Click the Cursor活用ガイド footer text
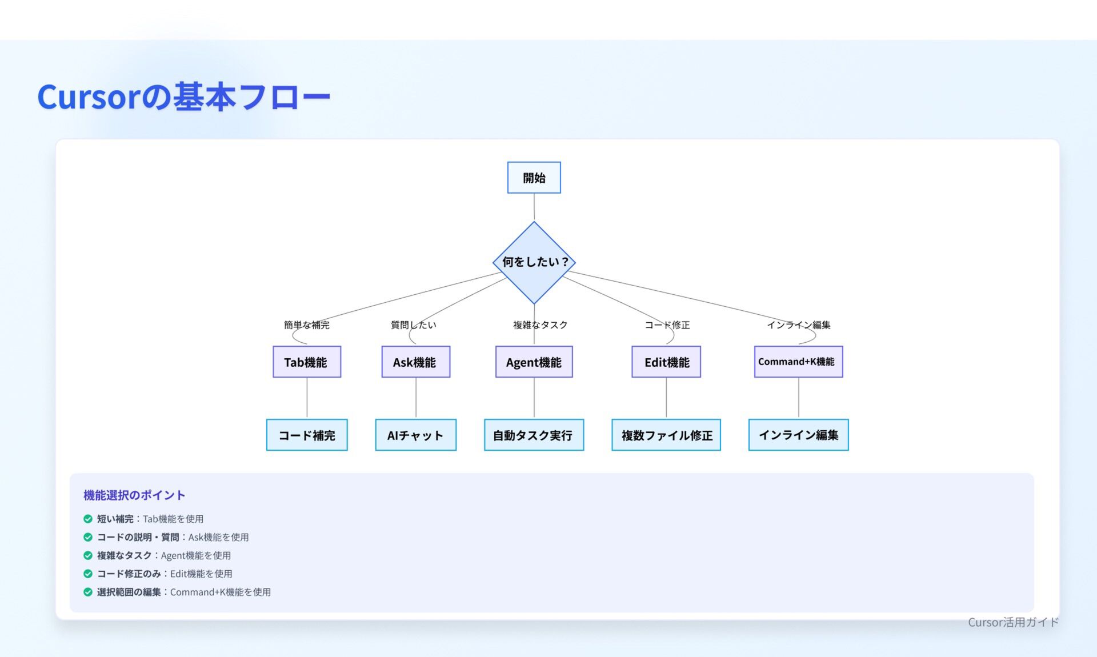 coord(1013,622)
